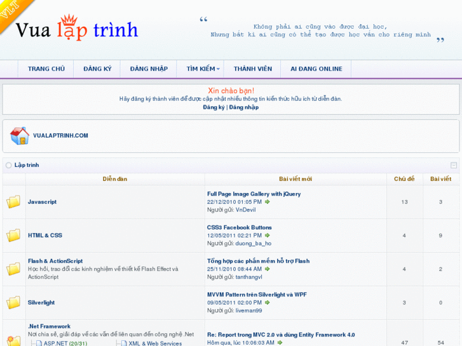Screen dimensions: 462x346
Task: Click Đăng ký link in welcome box
Action: pos(214,107)
